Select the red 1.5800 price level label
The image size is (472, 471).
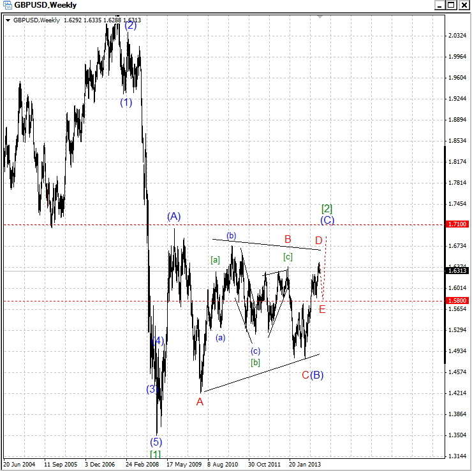(457, 300)
